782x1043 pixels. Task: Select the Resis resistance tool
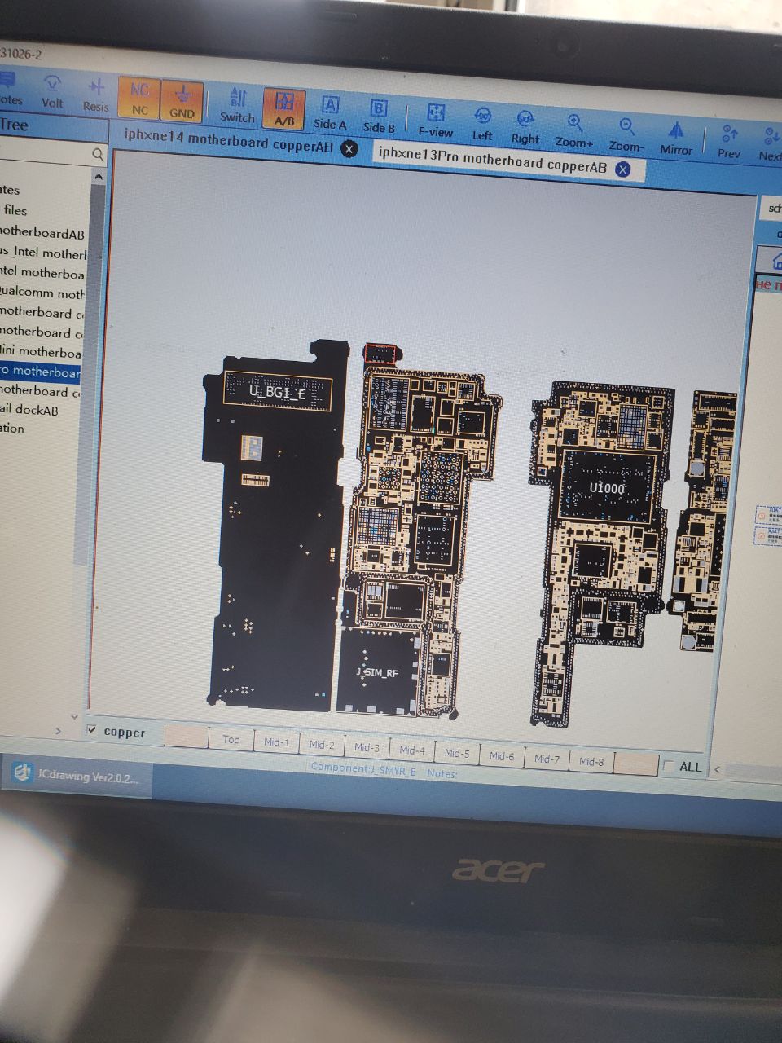tap(95, 94)
